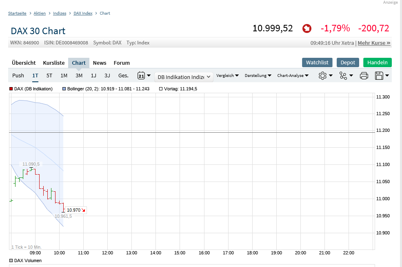Click the 09:49:16 Uhr Xetra timestamp

click(x=332, y=43)
